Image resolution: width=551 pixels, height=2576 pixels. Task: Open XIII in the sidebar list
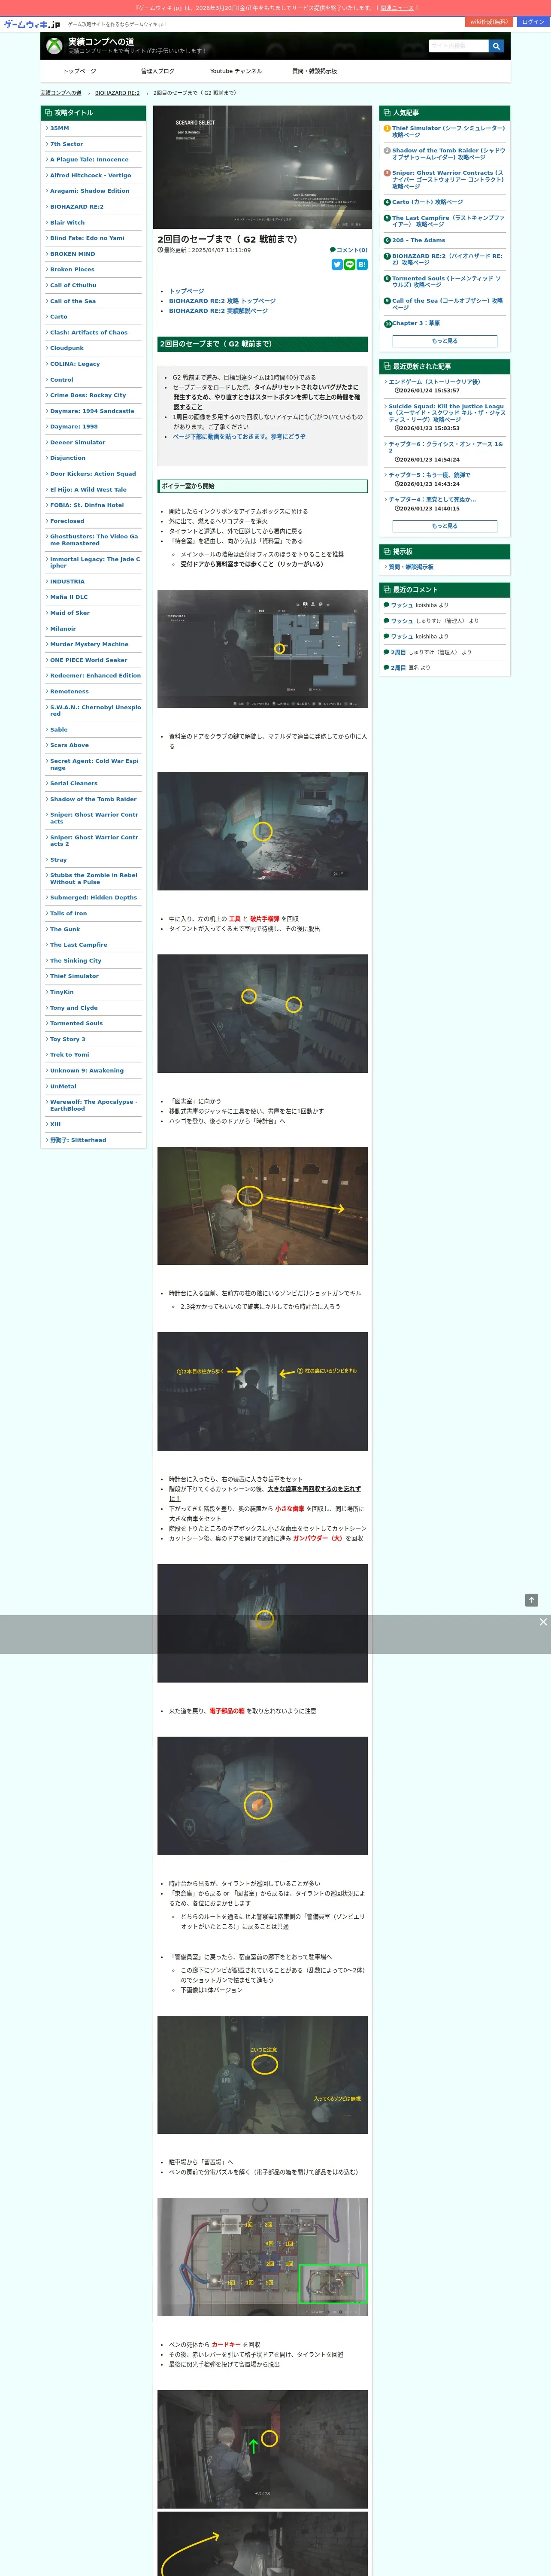pos(56,1124)
